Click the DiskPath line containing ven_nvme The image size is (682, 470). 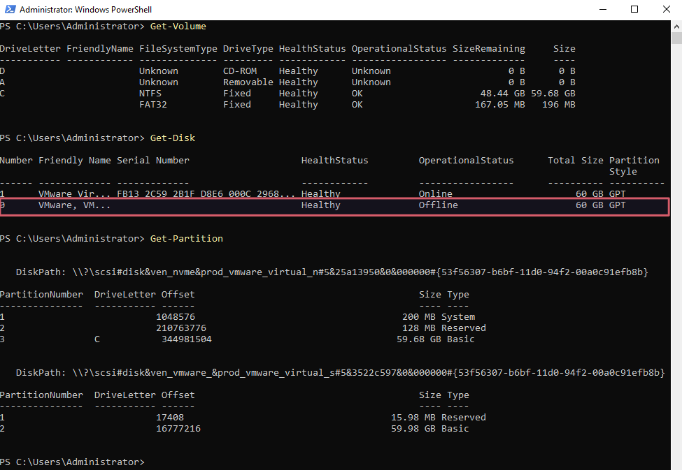332,272
